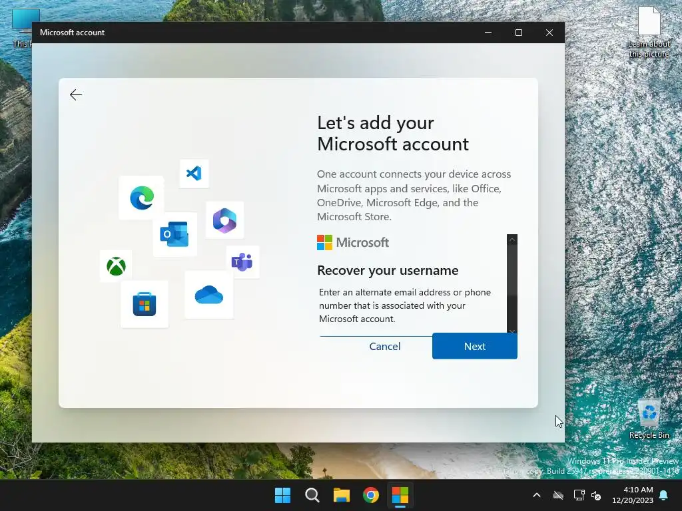
Task: Cancel the username recovery
Action: click(384, 346)
